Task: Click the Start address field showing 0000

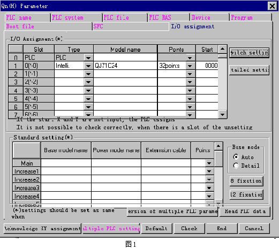Action: pos(207,66)
